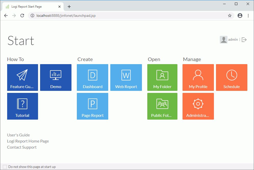Click the admin user avatar

(223, 39)
